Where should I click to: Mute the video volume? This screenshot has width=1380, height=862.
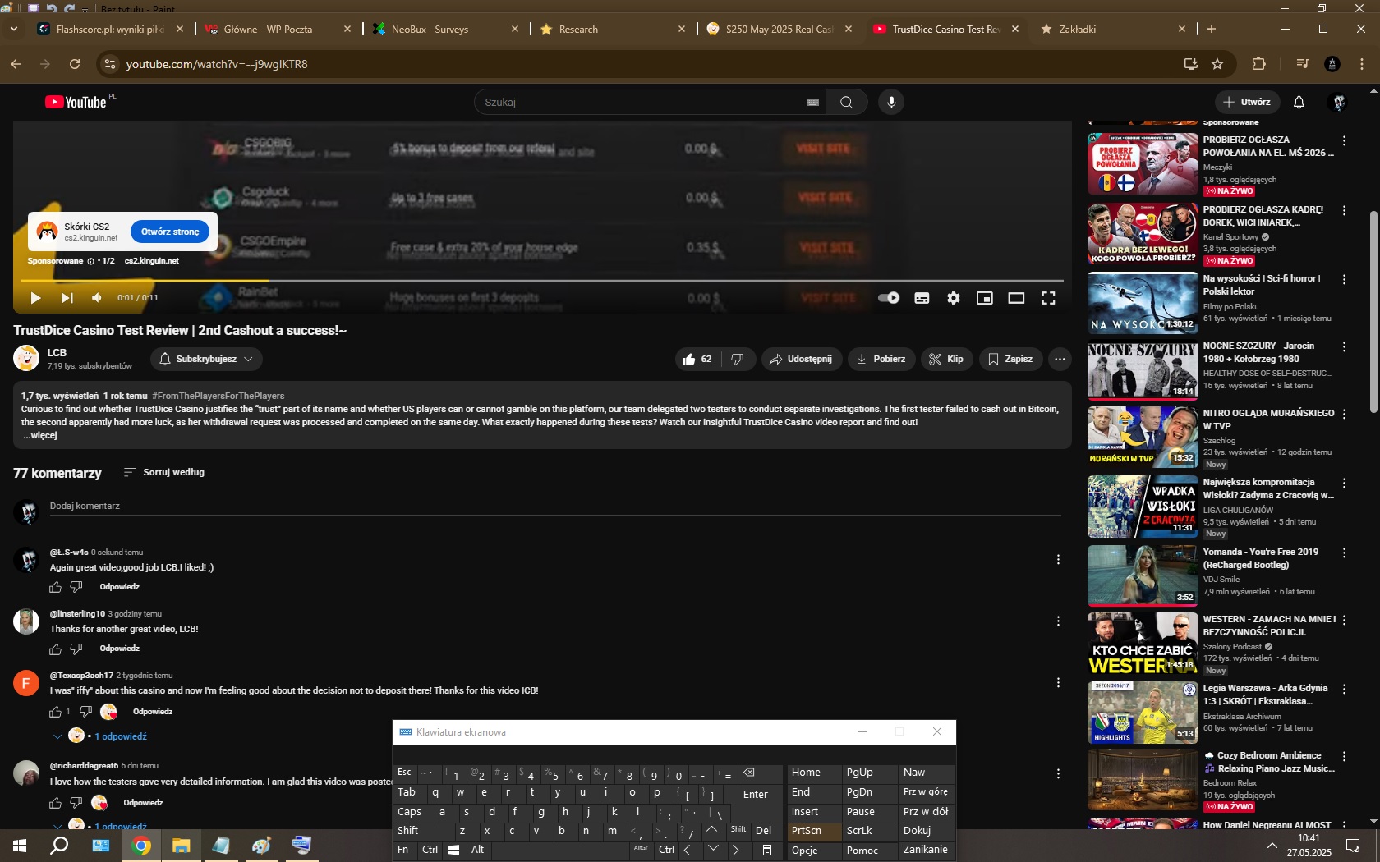(97, 298)
